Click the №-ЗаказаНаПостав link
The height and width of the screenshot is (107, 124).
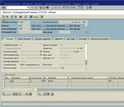tap(9, 32)
